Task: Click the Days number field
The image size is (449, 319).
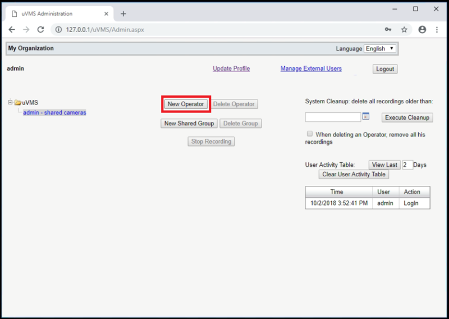Action: click(407, 165)
